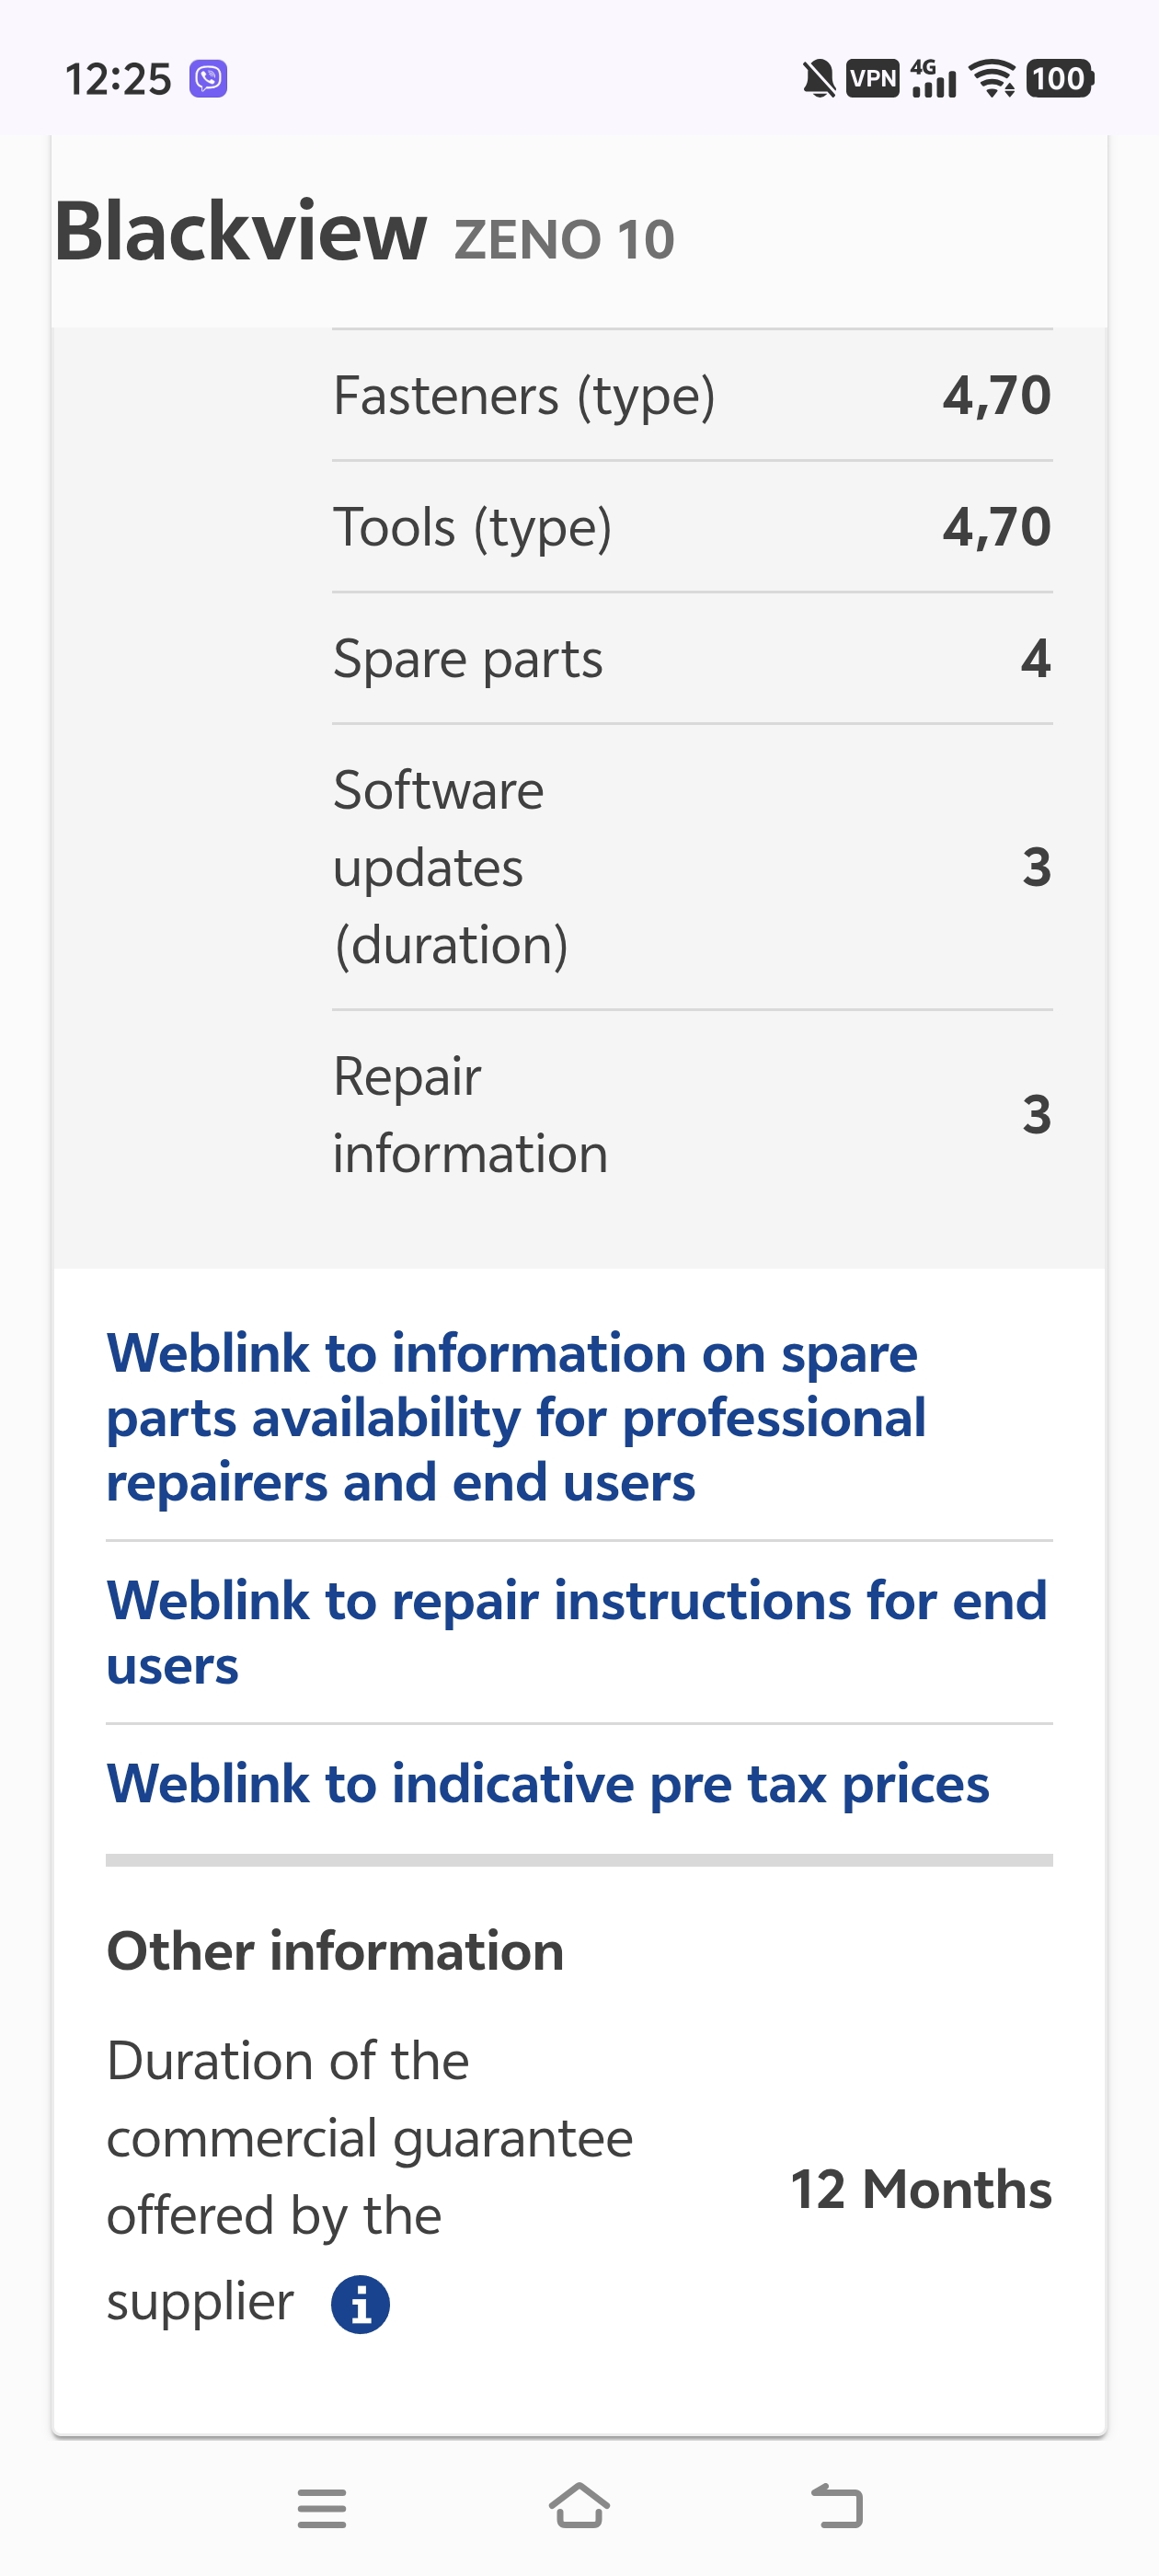Tap the 4G signal strength icon

coord(933,78)
